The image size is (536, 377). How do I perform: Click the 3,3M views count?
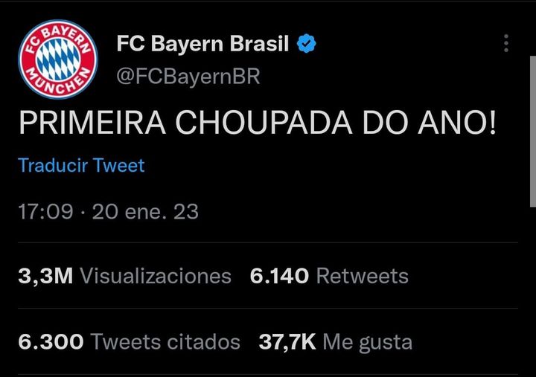point(45,276)
